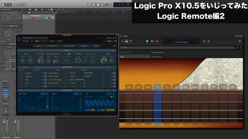Click the add track plus button
Screen dimensions: 248x139
pos(26,12)
